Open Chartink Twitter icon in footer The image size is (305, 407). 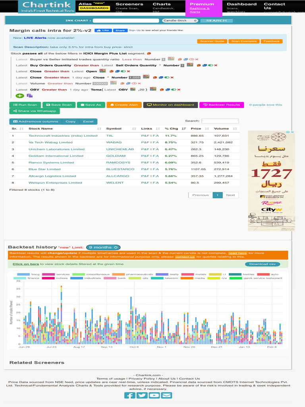[x=142, y=395]
